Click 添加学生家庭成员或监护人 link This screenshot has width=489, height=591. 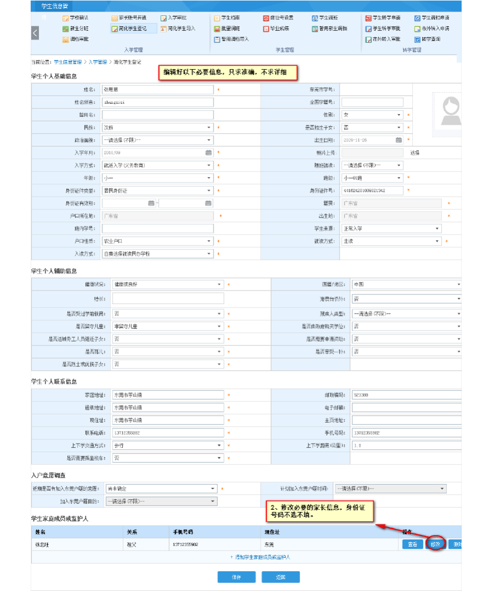click(260, 557)
